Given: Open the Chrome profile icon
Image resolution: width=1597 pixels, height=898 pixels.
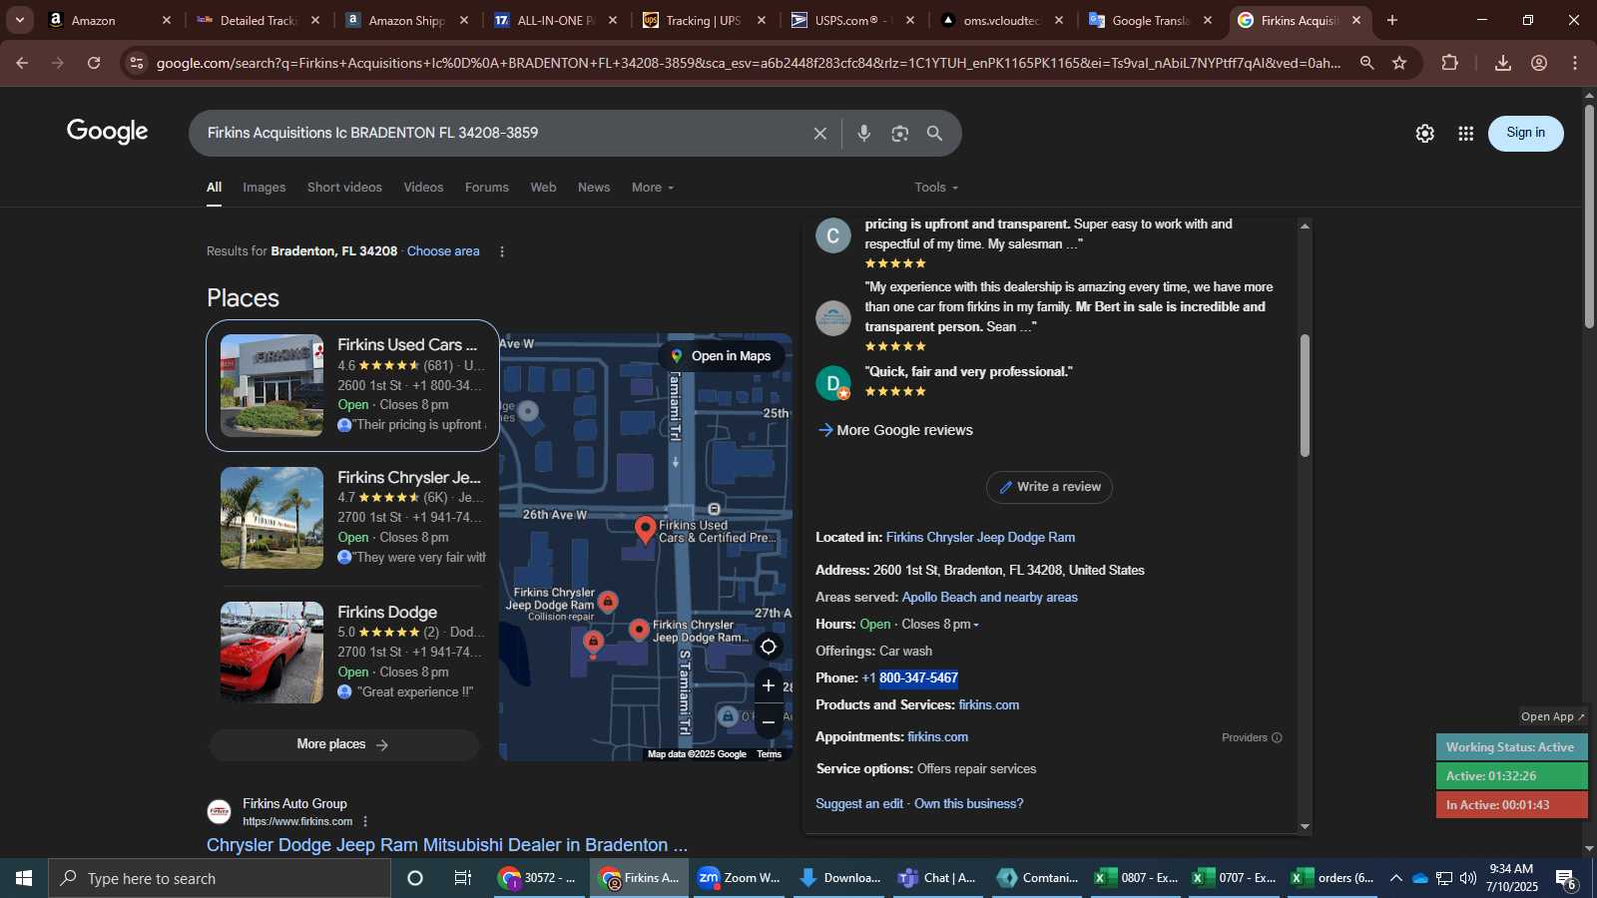Looking at the screenshot, I should tap(1539, 63).
